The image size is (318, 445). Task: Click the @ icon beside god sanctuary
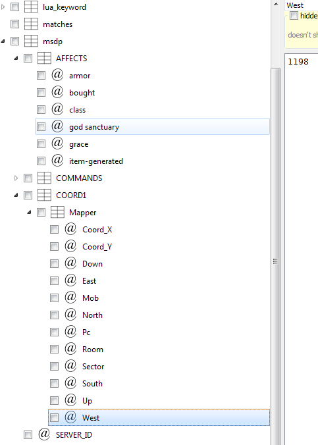click(x=57, y=126)
